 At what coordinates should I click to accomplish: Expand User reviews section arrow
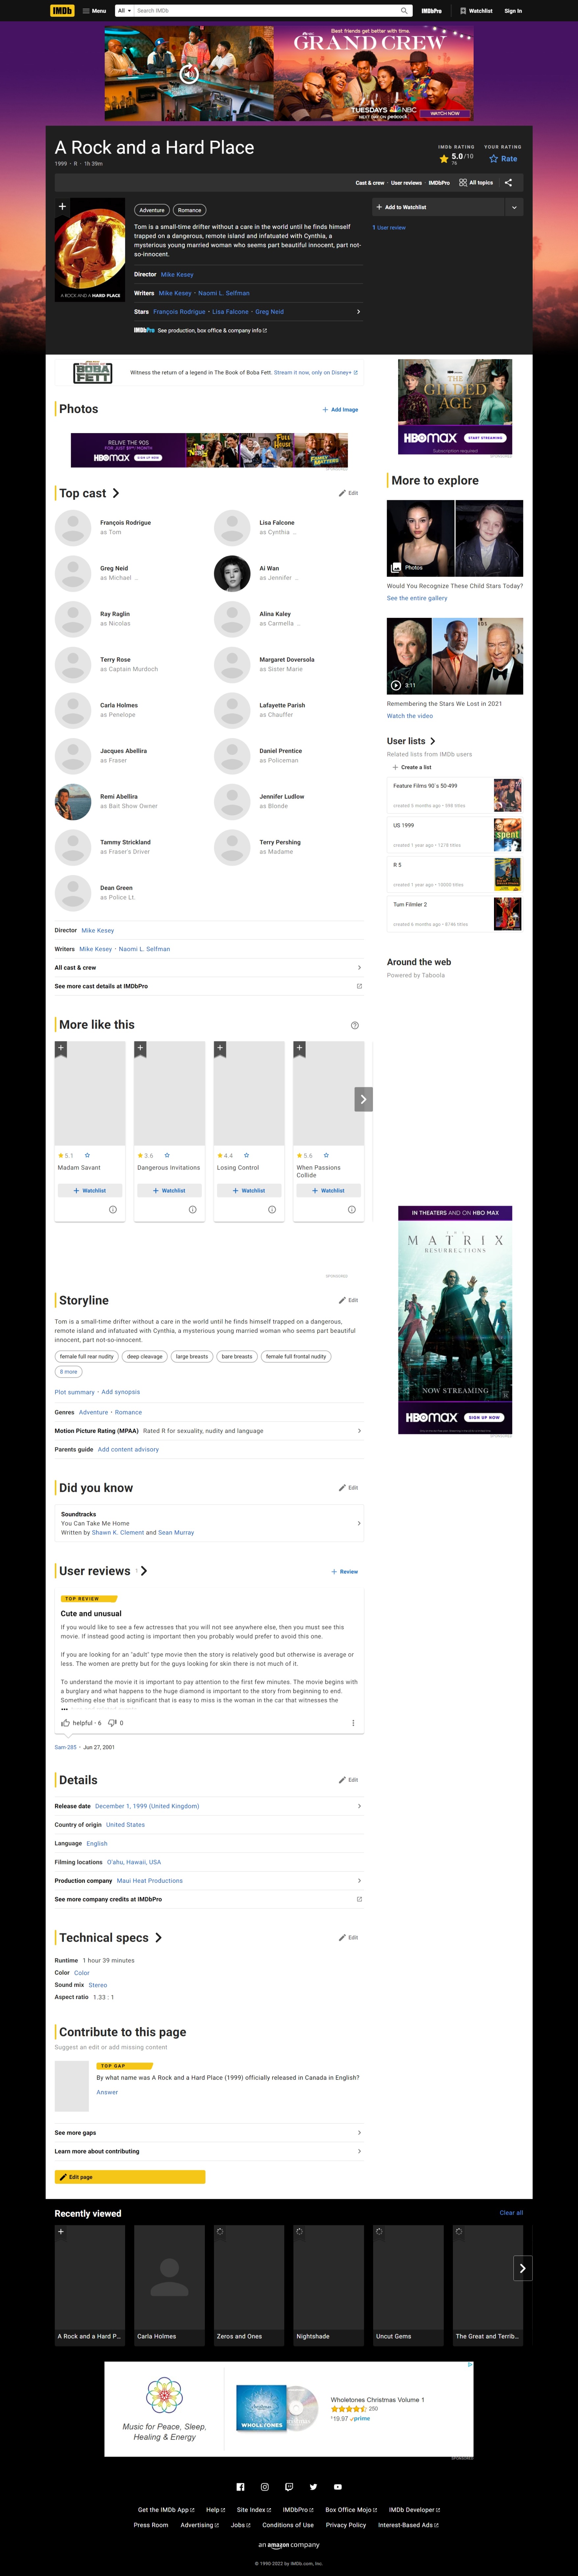point(144,1571)
